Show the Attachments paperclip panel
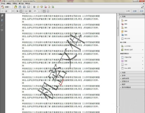This screenshot has height=113, width=145. pyautogui.click(x=2, y=25)
